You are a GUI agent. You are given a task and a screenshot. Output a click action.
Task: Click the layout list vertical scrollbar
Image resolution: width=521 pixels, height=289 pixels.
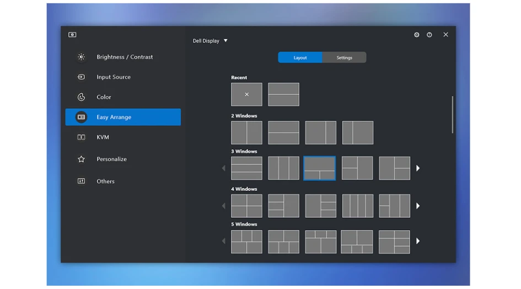[452, 115]
